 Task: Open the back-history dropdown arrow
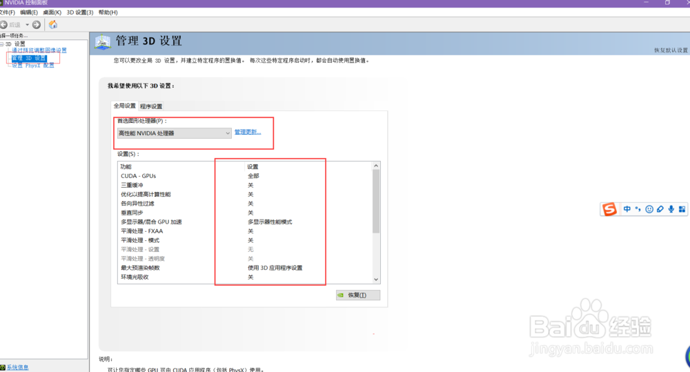(x=27, y=25)
